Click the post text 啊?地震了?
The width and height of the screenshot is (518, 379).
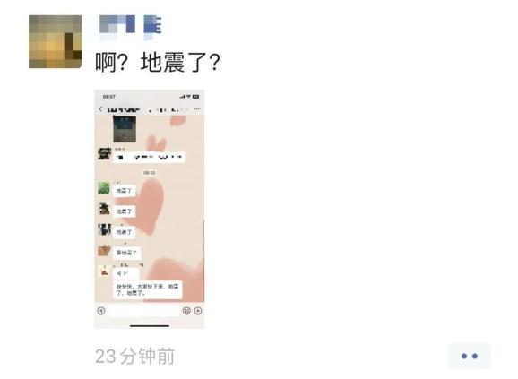tap(158, 62)
